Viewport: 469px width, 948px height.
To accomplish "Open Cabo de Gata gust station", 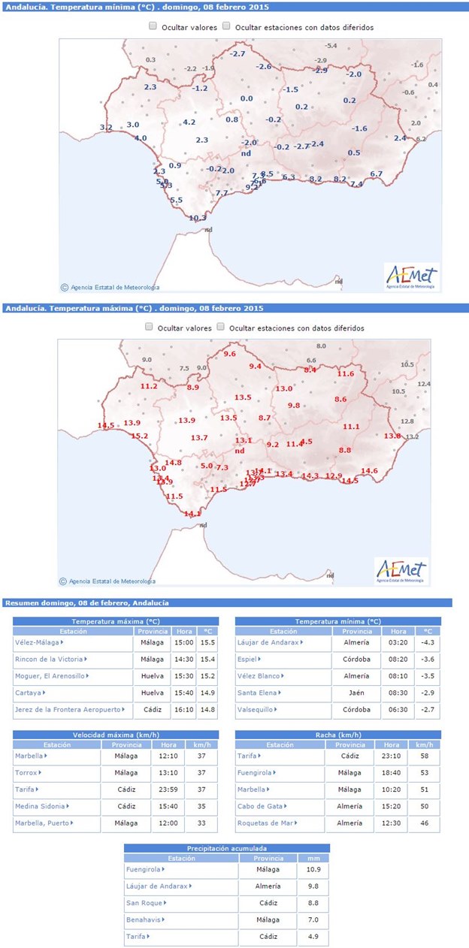I will [259, 806].
